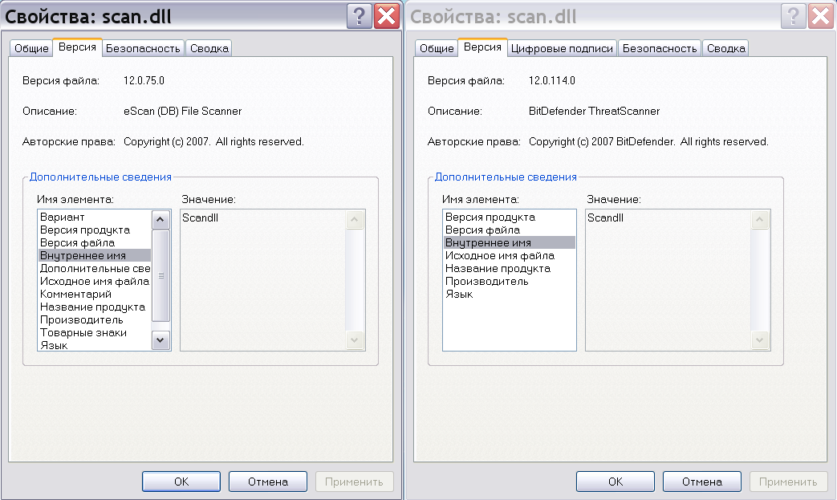
Task: Click the value box's up arrow in the left window
Action: (x=355, y=220)
